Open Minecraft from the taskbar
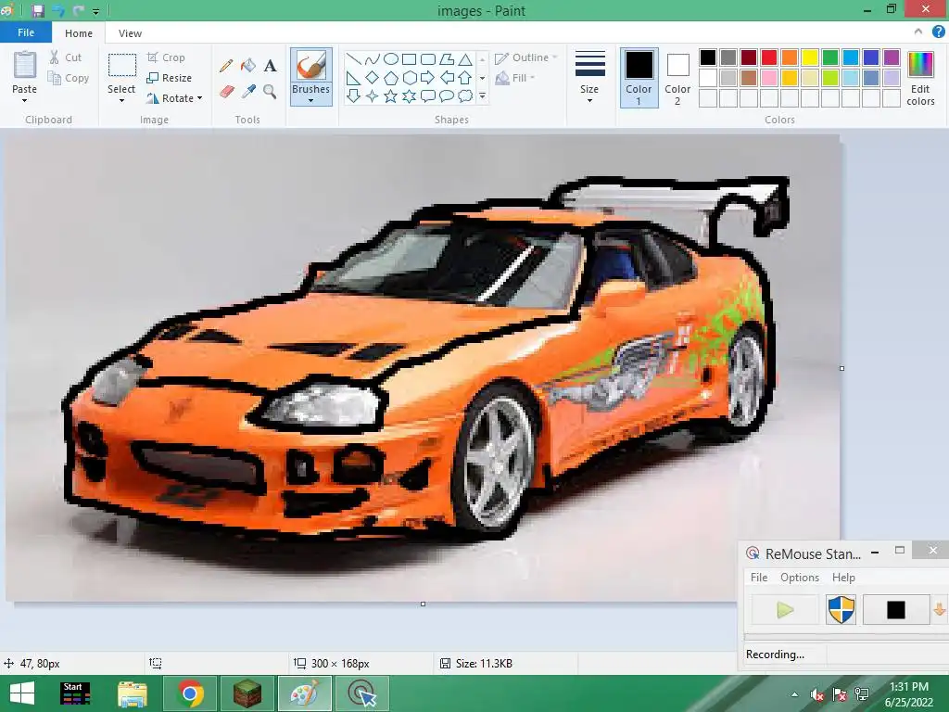Image resolution: width=949 pixels, height=712 pixels. pos(247,693)
